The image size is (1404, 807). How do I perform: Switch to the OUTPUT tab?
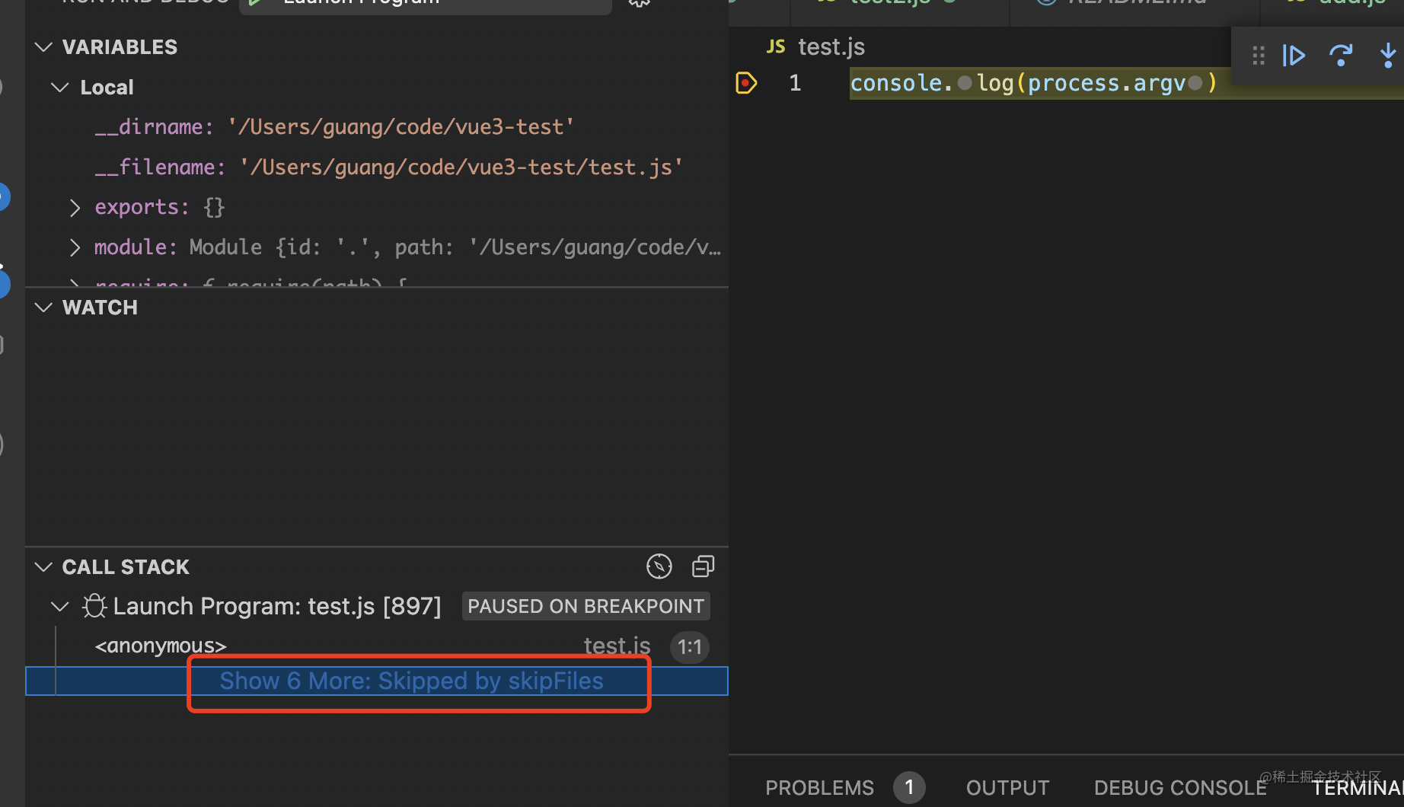coord(1007,787)
